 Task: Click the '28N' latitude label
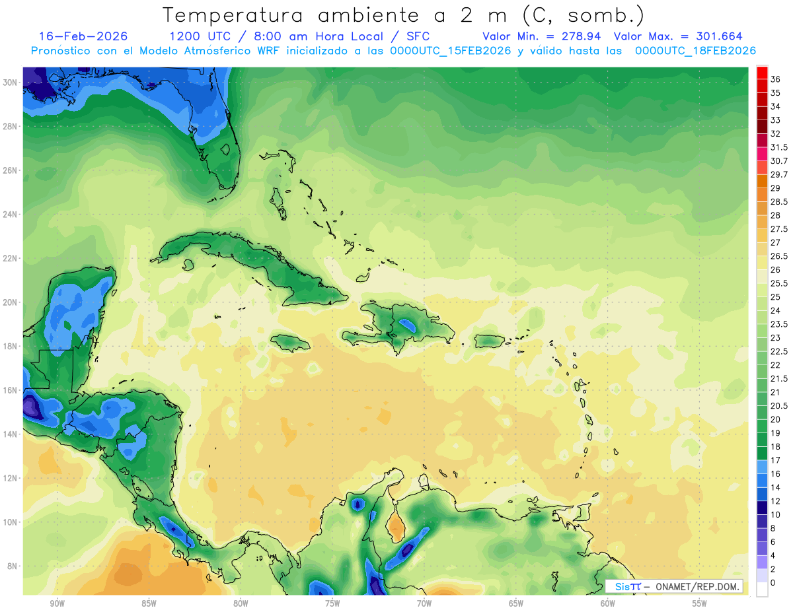coord(11,126)
